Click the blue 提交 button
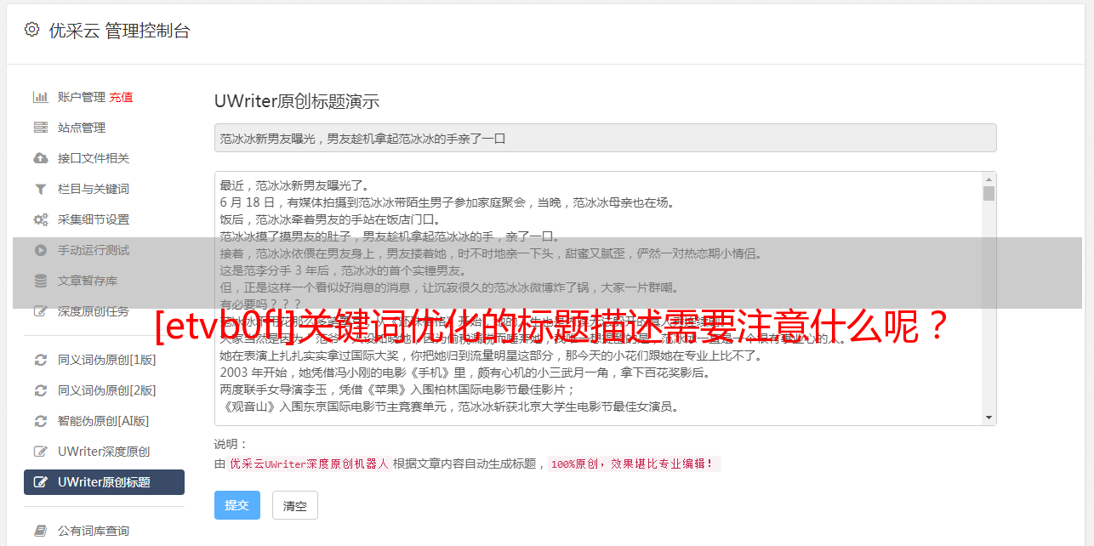The image size is (1094, 546). tap(236, 505)
